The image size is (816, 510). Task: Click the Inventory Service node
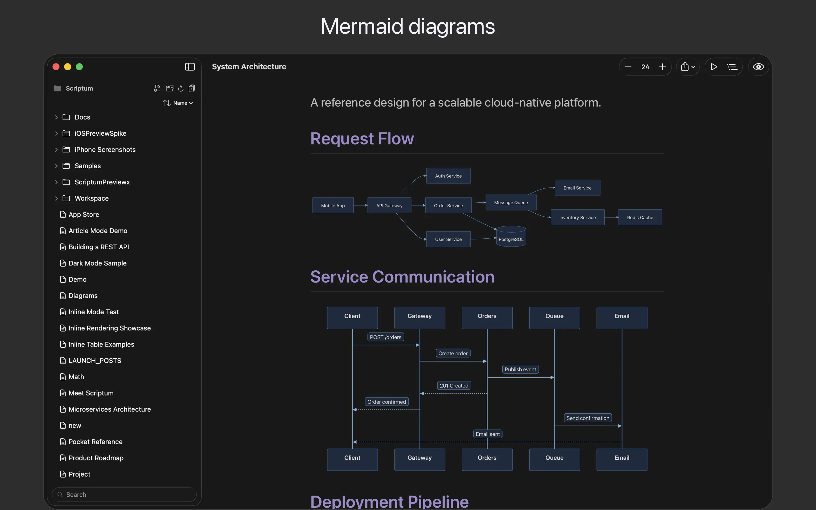577,218
